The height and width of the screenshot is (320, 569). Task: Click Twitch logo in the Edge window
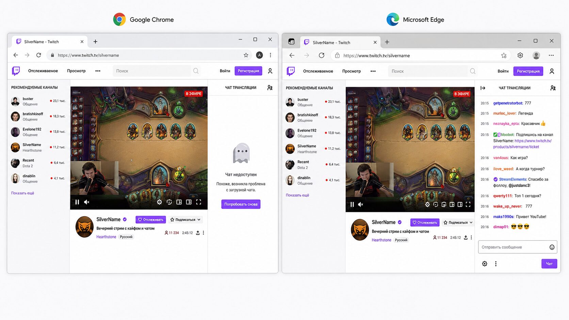point(291,71)
